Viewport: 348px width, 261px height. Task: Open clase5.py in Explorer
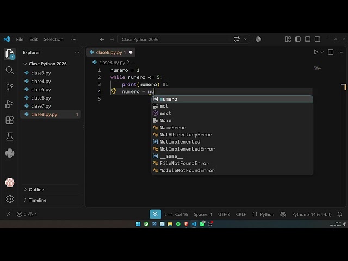tap(41, 90)
